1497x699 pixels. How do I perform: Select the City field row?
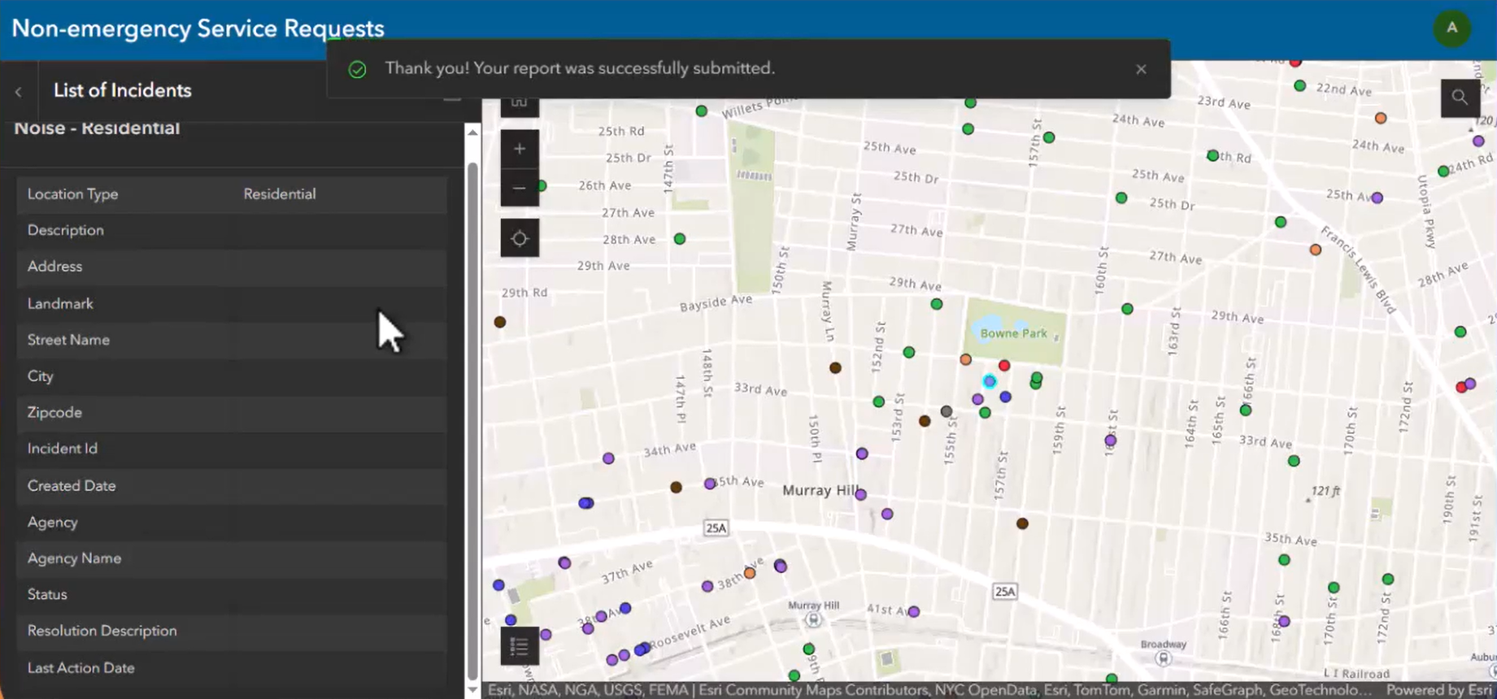[x=232, y=376]
